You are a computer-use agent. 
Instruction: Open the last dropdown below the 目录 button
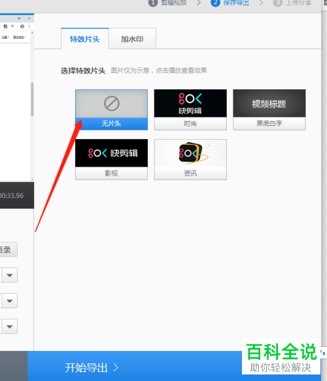tap(9, 327)
